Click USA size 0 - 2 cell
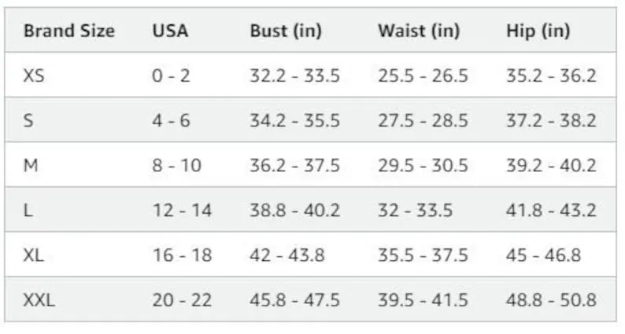 [171, 76]
